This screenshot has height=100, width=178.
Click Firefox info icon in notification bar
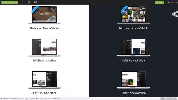click(x=1, y=99)
